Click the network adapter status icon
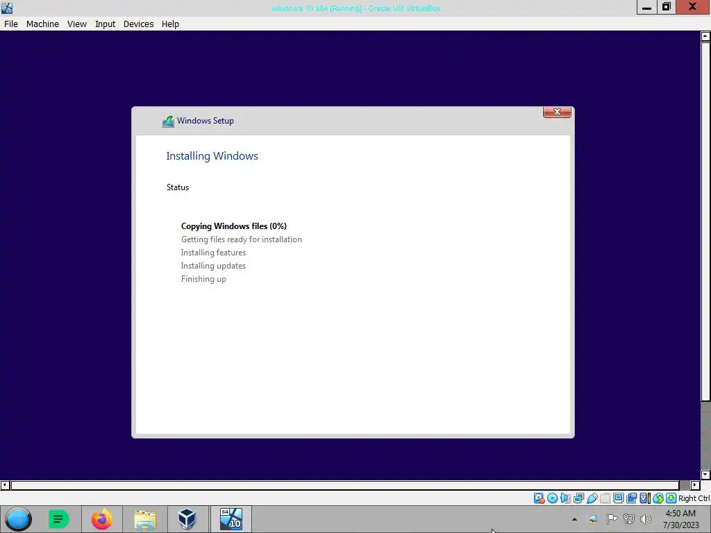The height and width of the screenshot is (533, 711). [578, 498]
